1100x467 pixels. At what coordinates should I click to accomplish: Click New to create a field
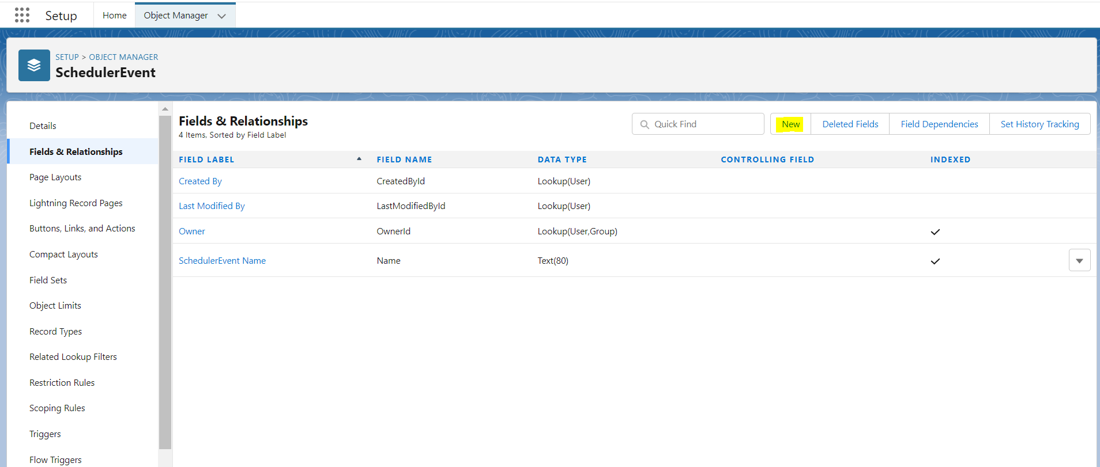pos(790,124)
